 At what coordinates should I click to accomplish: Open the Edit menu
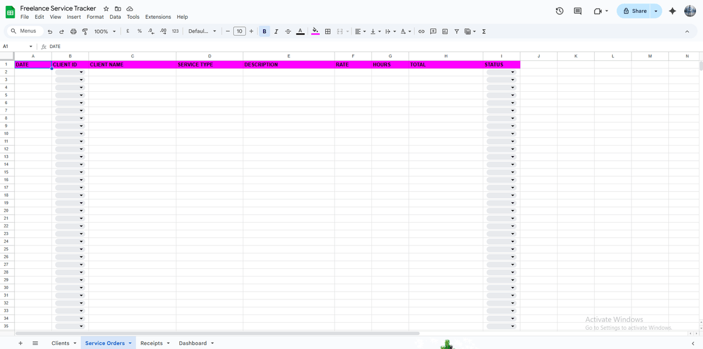39,17
